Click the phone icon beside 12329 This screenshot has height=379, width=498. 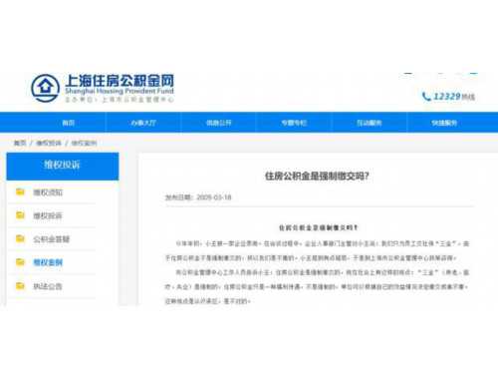tap(426, 97)
